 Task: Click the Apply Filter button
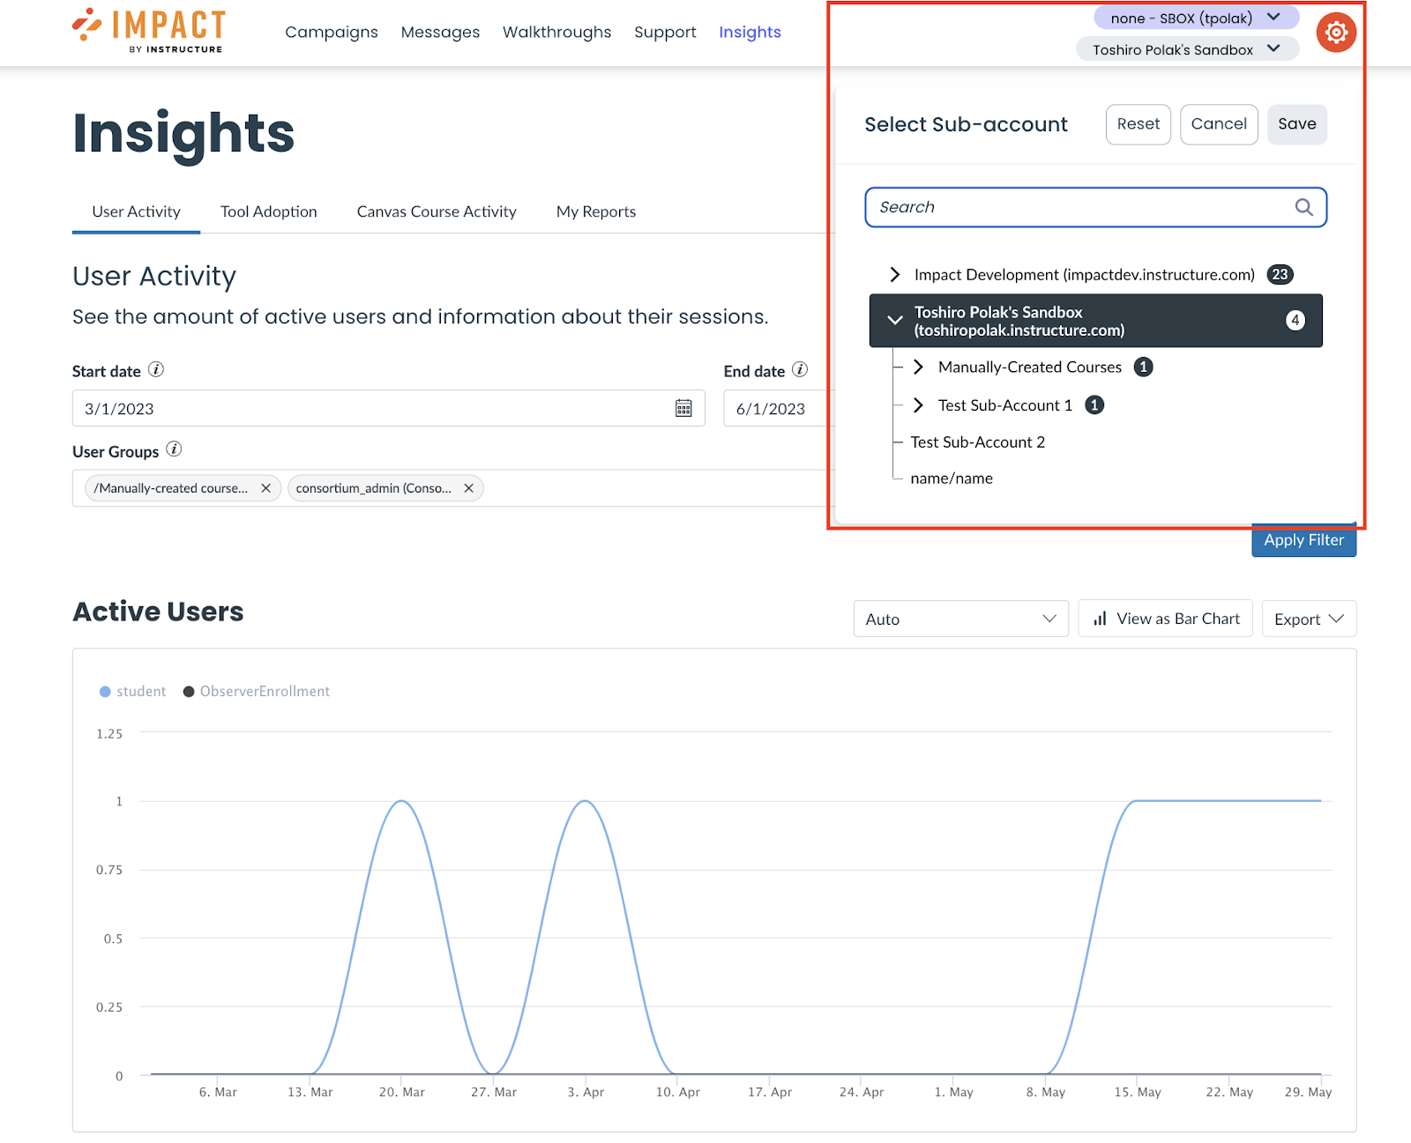pyautogui.click(x=1304, y=540)
